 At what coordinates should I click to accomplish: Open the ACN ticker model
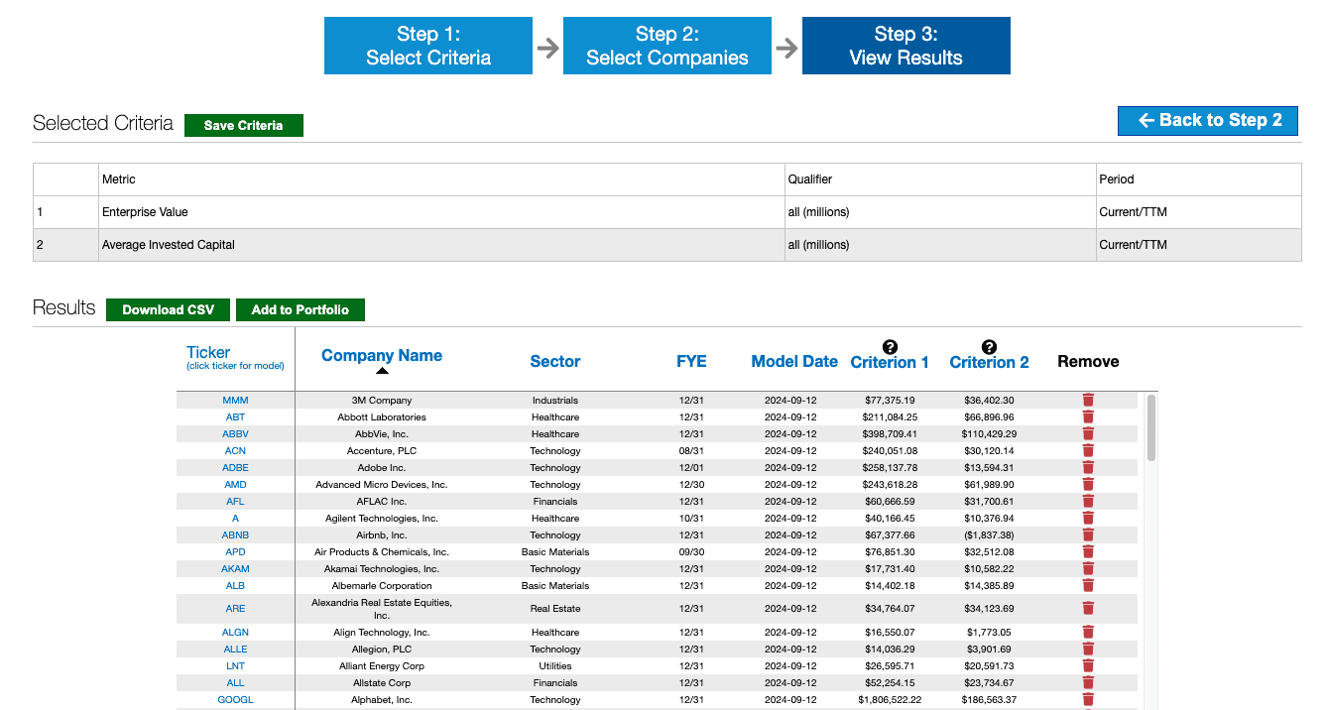coord(235,451)
